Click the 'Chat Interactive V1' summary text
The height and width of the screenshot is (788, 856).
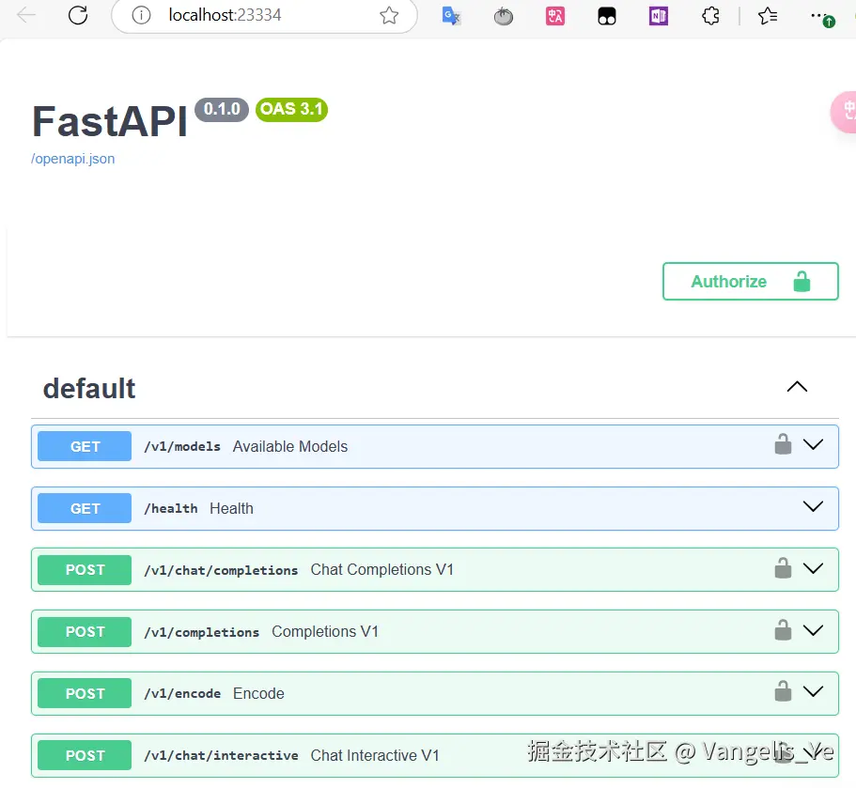pyautogui.click(x=375, y=756)
